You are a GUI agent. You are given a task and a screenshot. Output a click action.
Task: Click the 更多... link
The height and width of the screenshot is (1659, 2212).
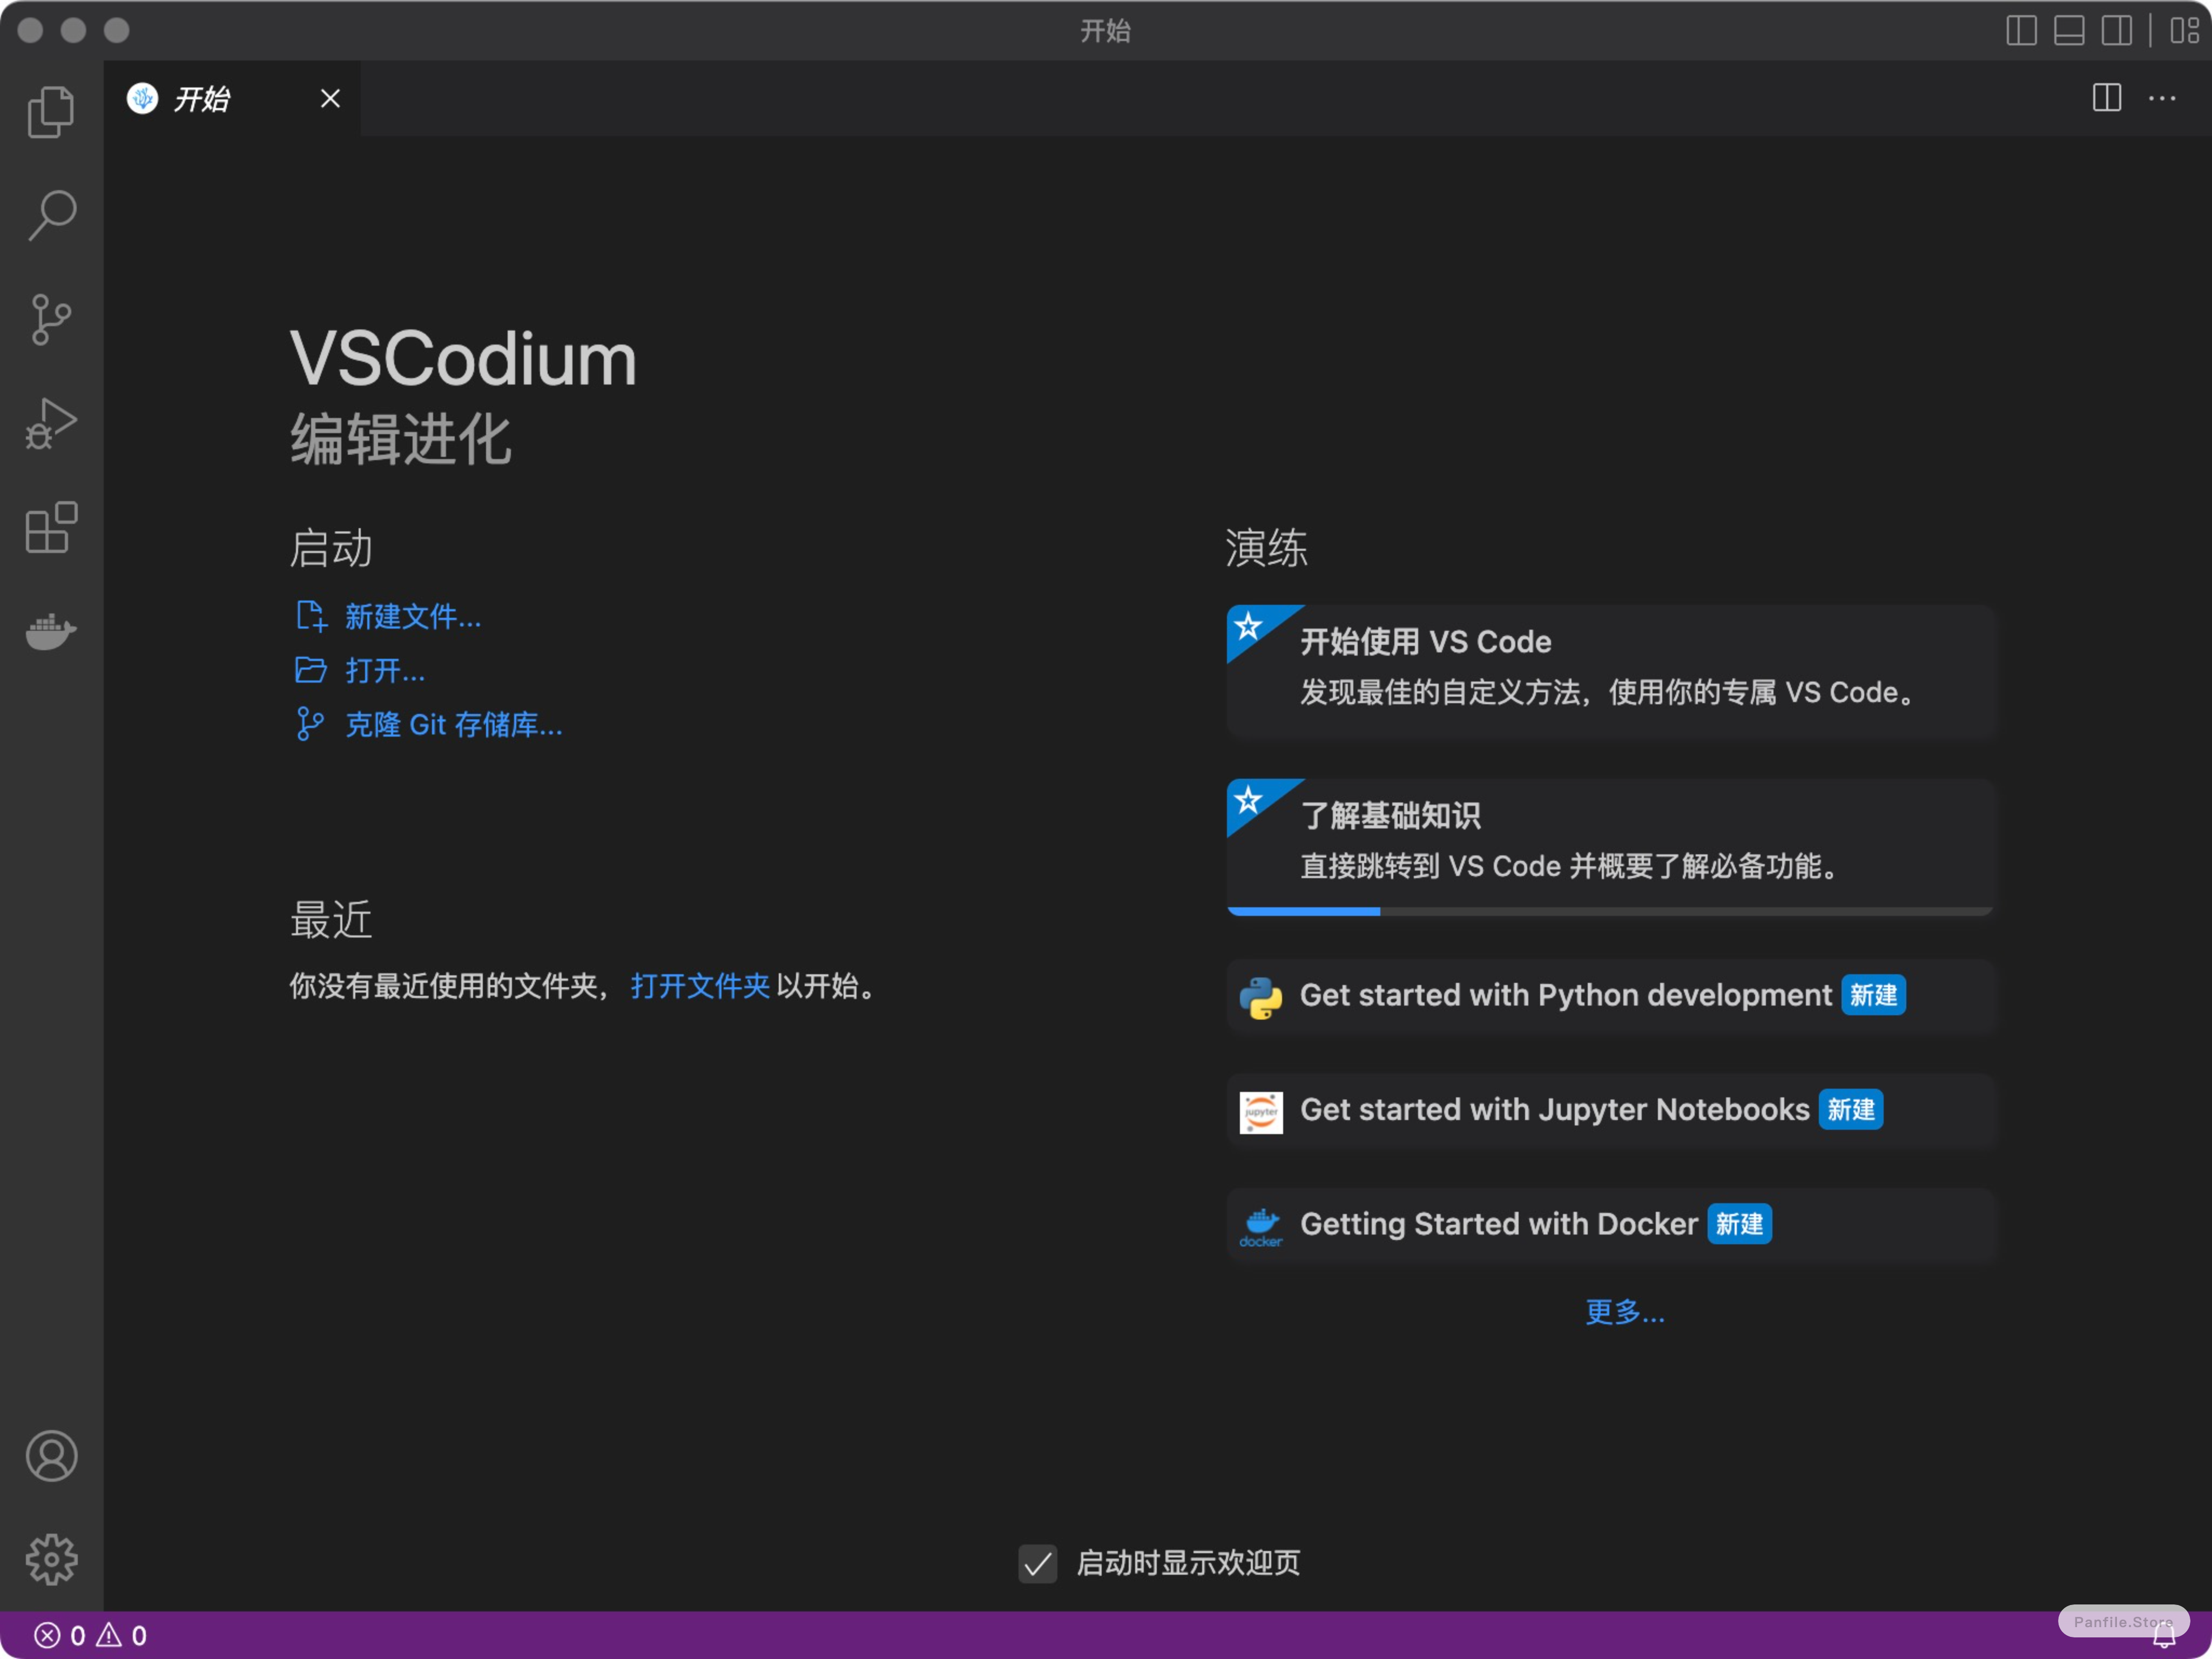(x=1625, y=1311)
